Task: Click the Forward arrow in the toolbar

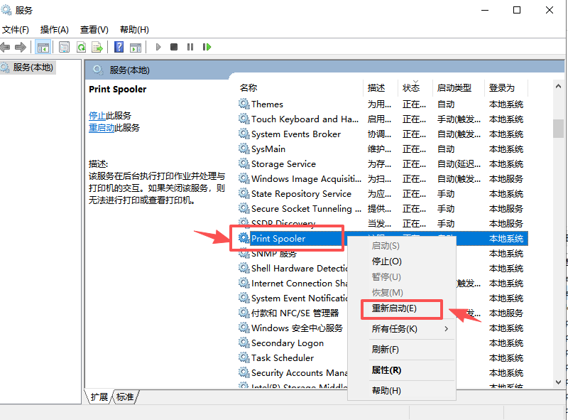Action: [21, 47]
